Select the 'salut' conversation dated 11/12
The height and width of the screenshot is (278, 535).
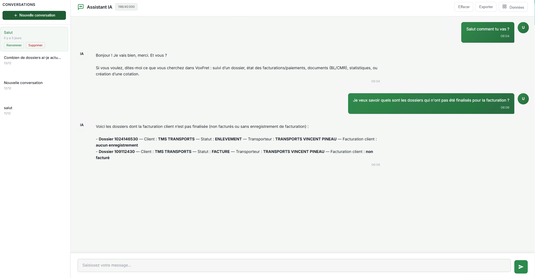[x=8, y=108]
